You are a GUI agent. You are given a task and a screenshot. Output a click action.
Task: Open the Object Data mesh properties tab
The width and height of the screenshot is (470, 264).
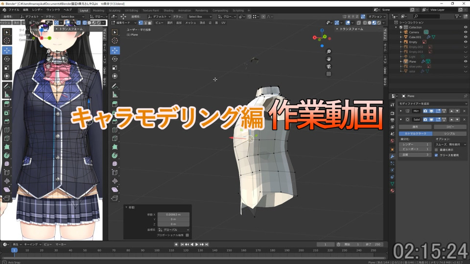coord(392,184)
